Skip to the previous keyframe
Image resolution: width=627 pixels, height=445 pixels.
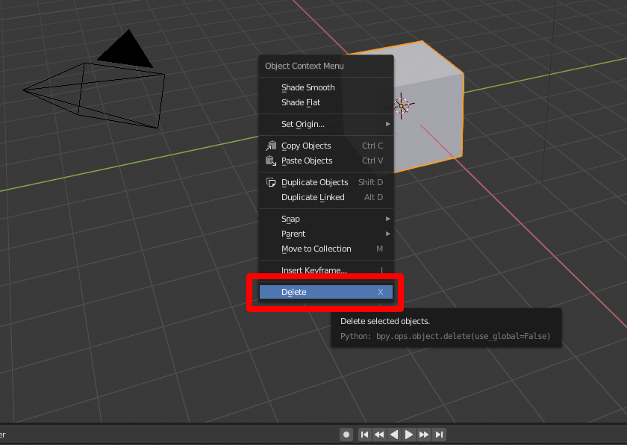(379, 434)
